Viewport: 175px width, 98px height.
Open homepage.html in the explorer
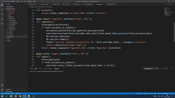click(13, 23)
